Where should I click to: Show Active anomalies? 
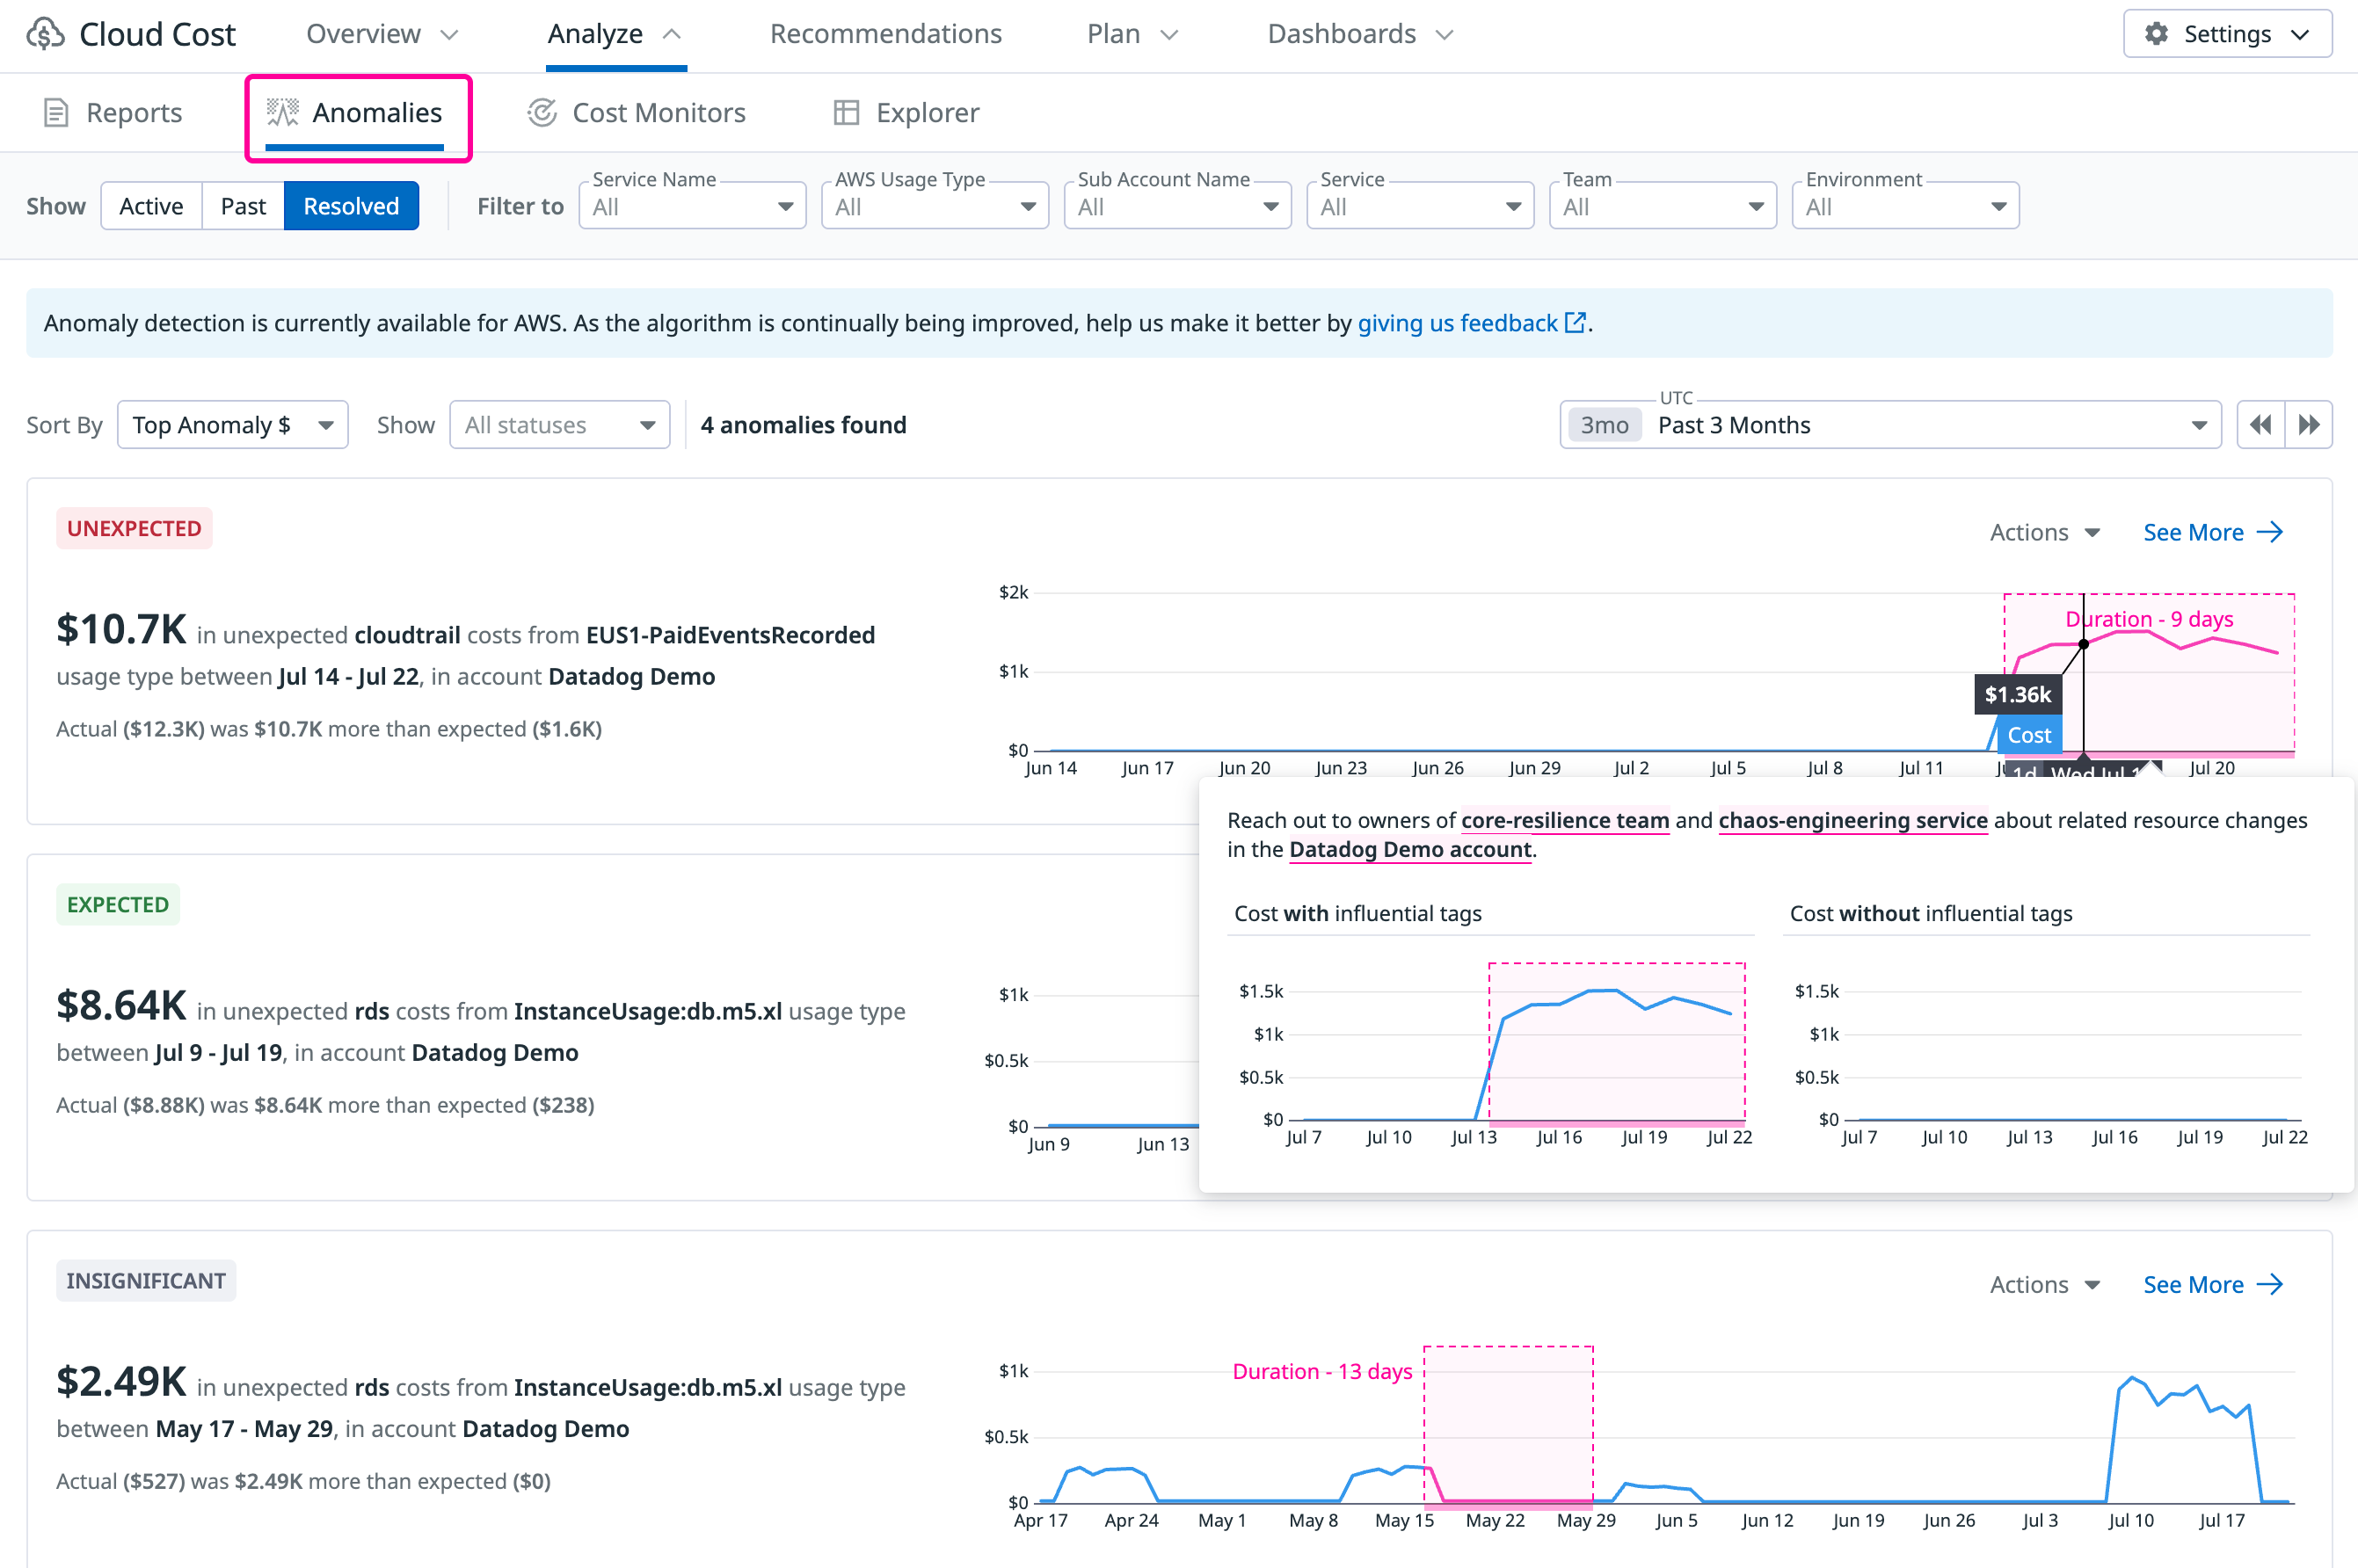pos(151,206)
